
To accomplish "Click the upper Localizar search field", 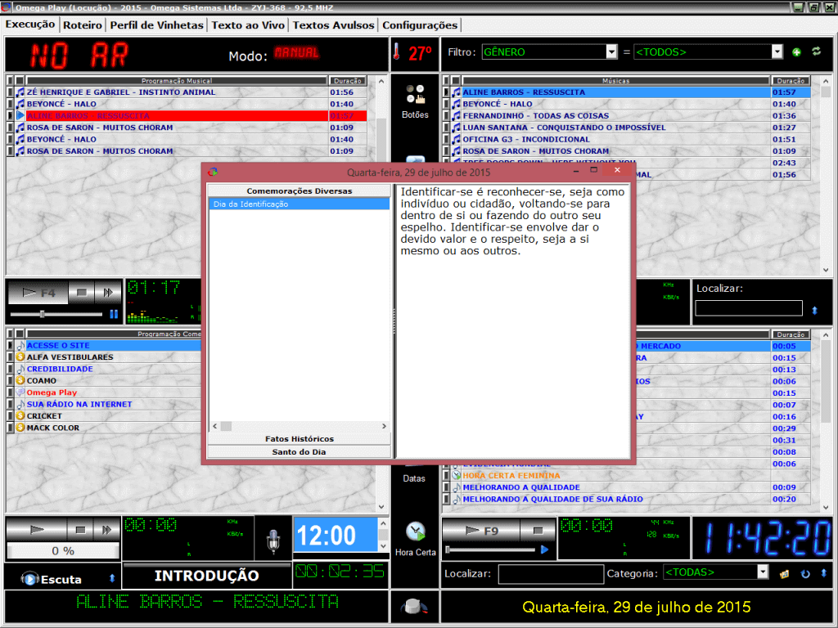I will click(749, 308).
